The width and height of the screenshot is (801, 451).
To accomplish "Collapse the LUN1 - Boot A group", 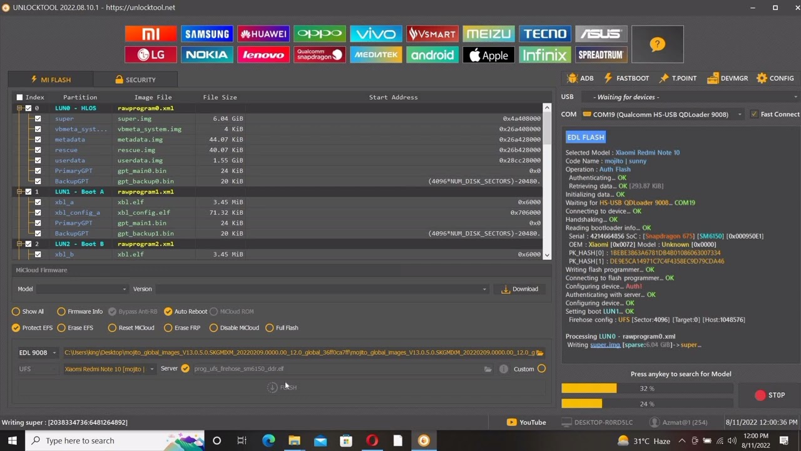I will point(19,192).
